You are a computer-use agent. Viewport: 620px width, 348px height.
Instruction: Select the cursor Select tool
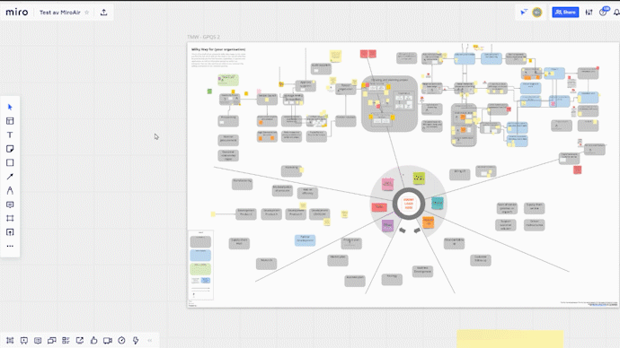[x=10, y=107]
